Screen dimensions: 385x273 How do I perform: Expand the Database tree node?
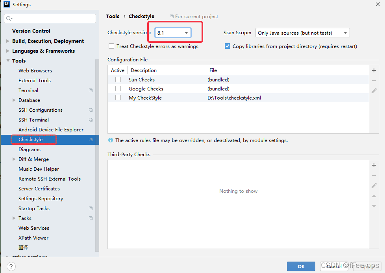pyautogui.click(x=14, y=100)
